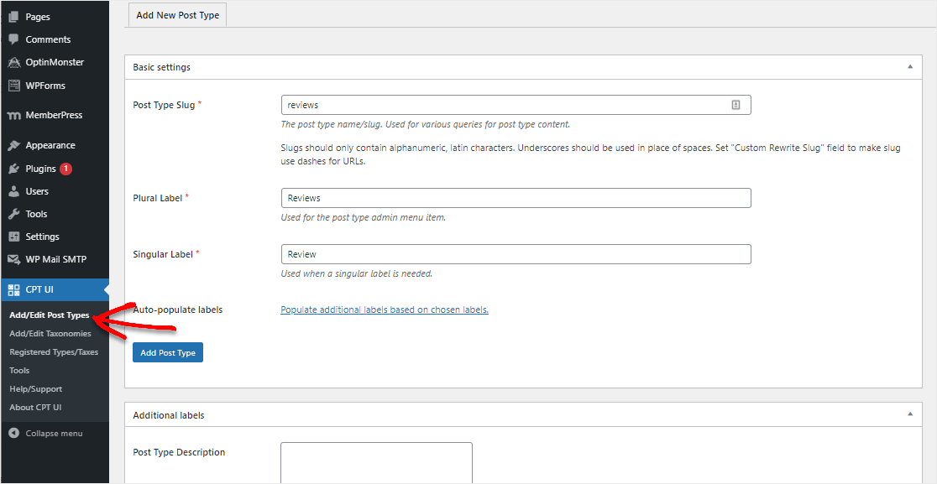Click the Users person icon
This screenshot has height=484, width=937.
13,191
